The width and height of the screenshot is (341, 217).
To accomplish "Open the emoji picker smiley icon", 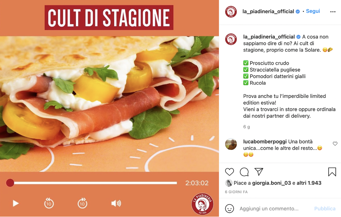I will (x=229, y=209).
